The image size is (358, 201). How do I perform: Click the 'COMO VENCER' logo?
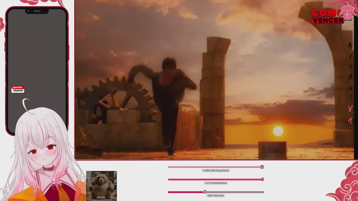tap(328, 16)
